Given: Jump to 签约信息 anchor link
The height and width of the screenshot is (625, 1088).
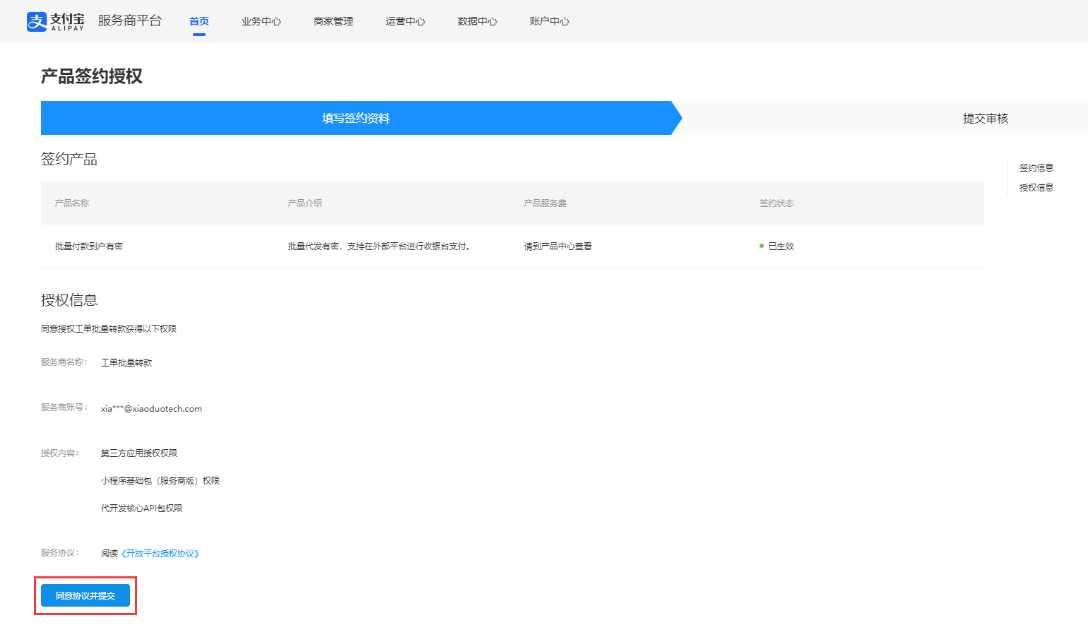Looking at the screenshot, I should point(1036,167).
